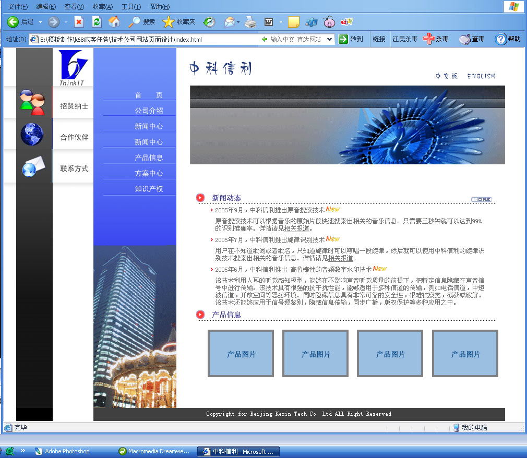Click the blue sunburst banner image

[x=347, y=125]
